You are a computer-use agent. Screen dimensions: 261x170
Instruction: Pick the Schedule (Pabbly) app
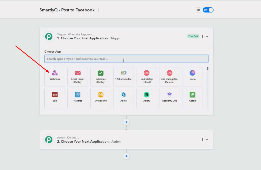[101, 77]
